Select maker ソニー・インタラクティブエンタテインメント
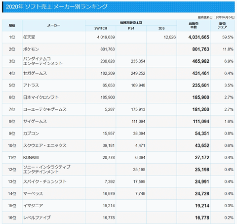 click(47, 170)
